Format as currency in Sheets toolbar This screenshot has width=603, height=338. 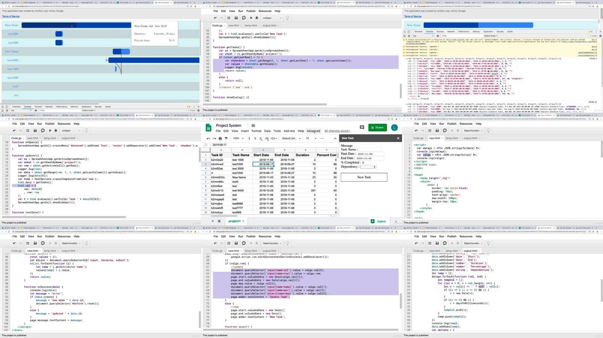point(249,138)
